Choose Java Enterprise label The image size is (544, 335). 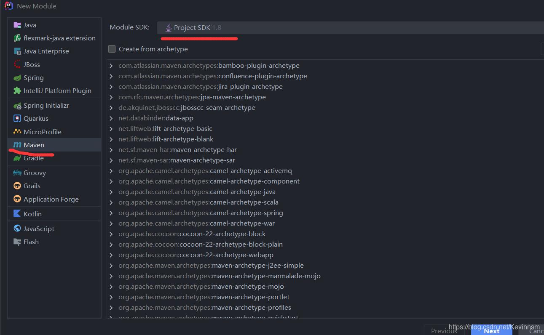click(x=46, y=51)
